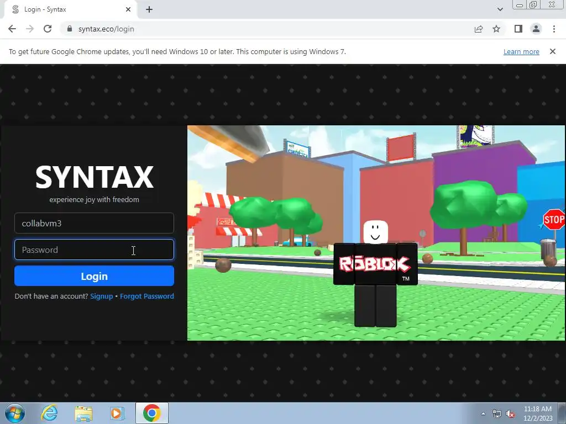Select the Chrome taskbar button

152,413
